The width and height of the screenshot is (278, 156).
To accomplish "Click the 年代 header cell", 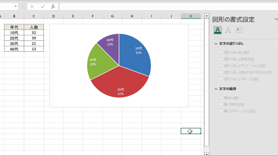I will click(x=14, y=27).
